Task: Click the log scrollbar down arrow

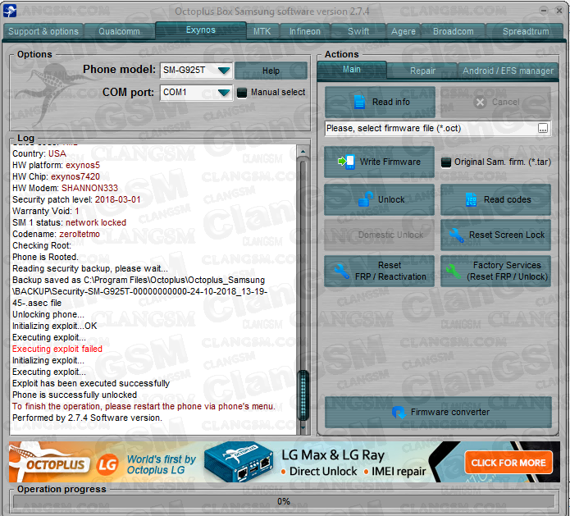Action: coord(303,428)
